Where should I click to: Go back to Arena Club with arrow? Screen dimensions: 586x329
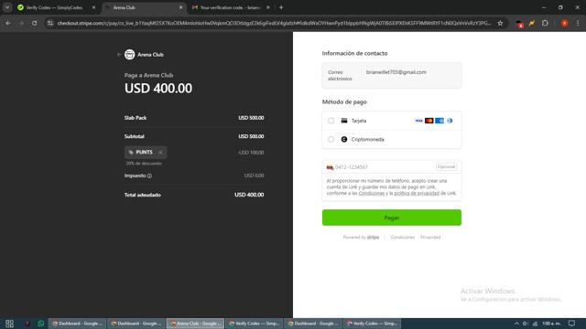tap(119, 55)
